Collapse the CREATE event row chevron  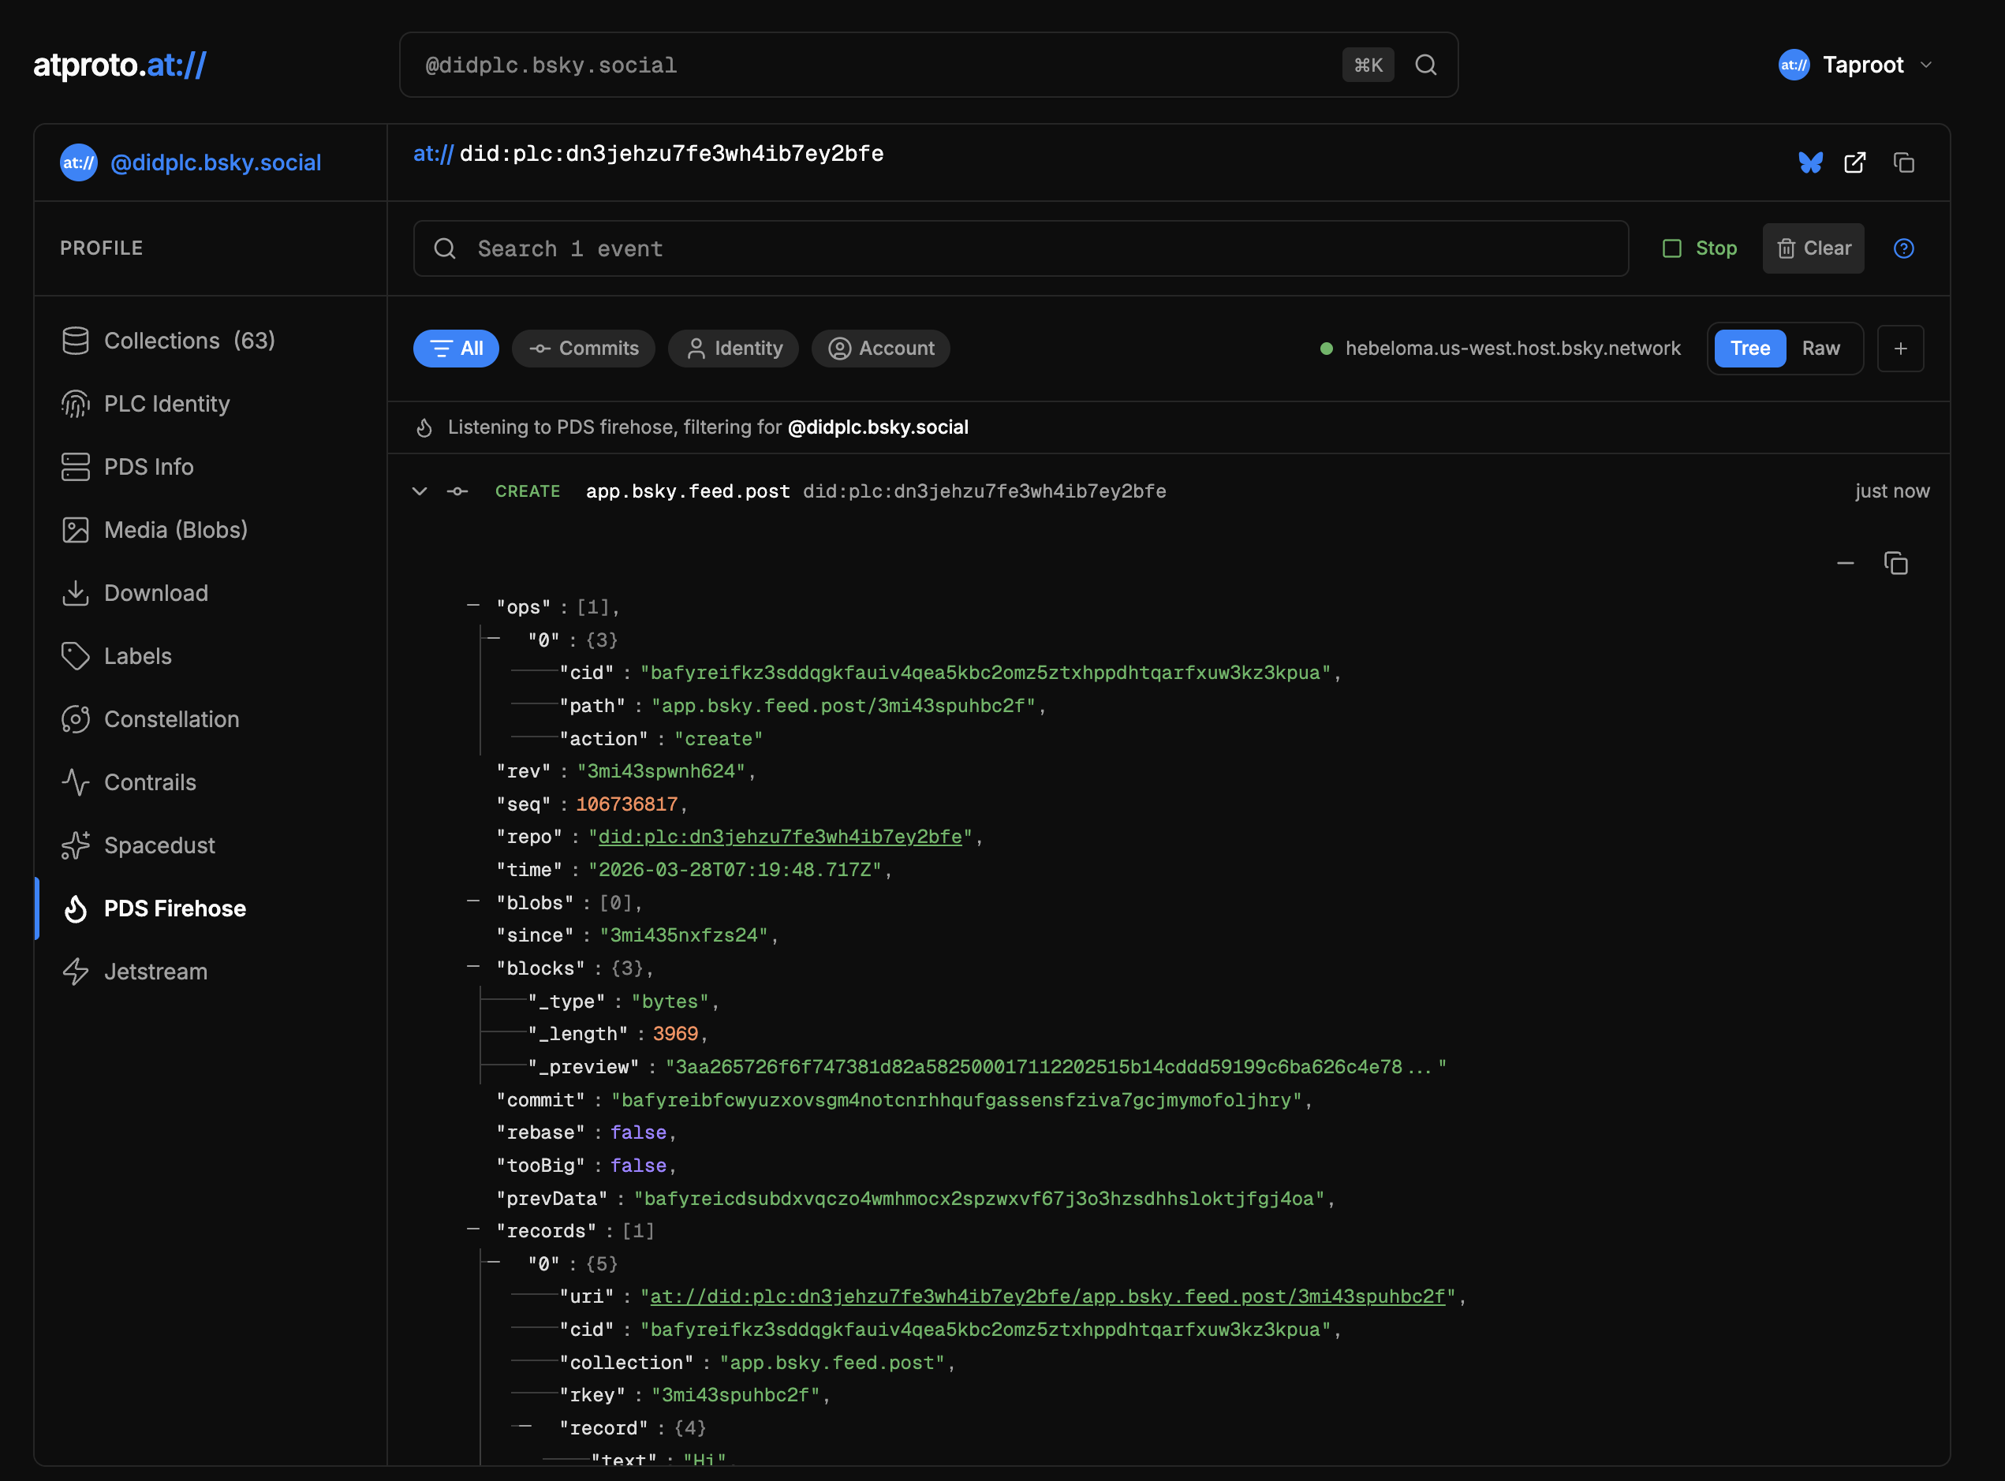[x=419, y=491]
